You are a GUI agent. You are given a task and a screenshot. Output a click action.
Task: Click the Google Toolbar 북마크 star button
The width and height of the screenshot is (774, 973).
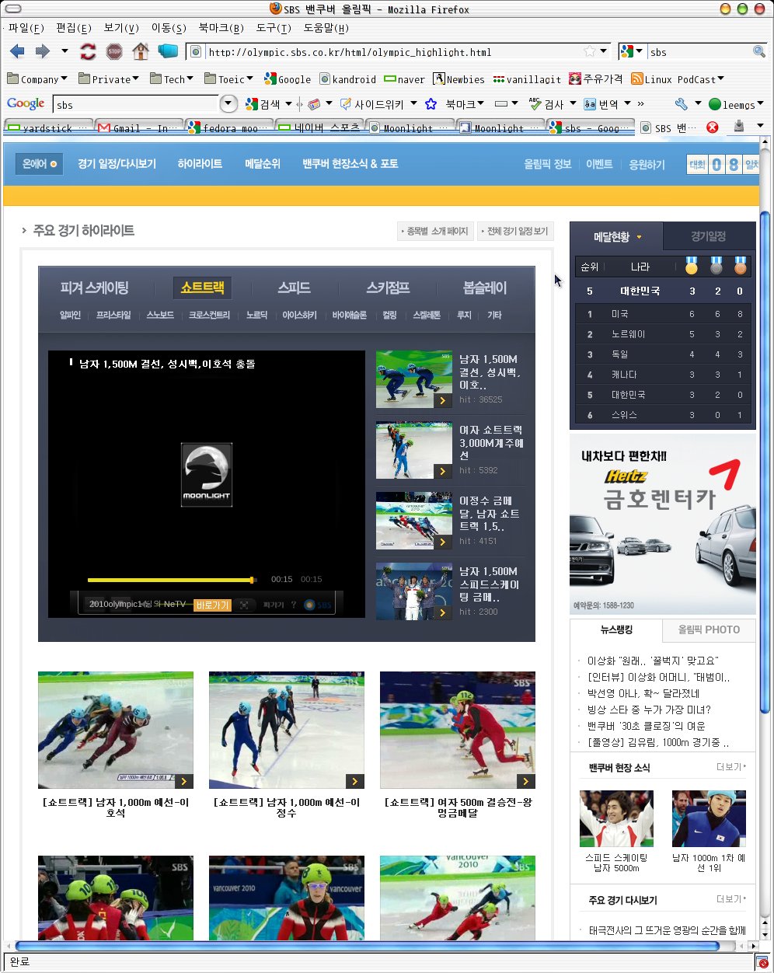[455, 103]
